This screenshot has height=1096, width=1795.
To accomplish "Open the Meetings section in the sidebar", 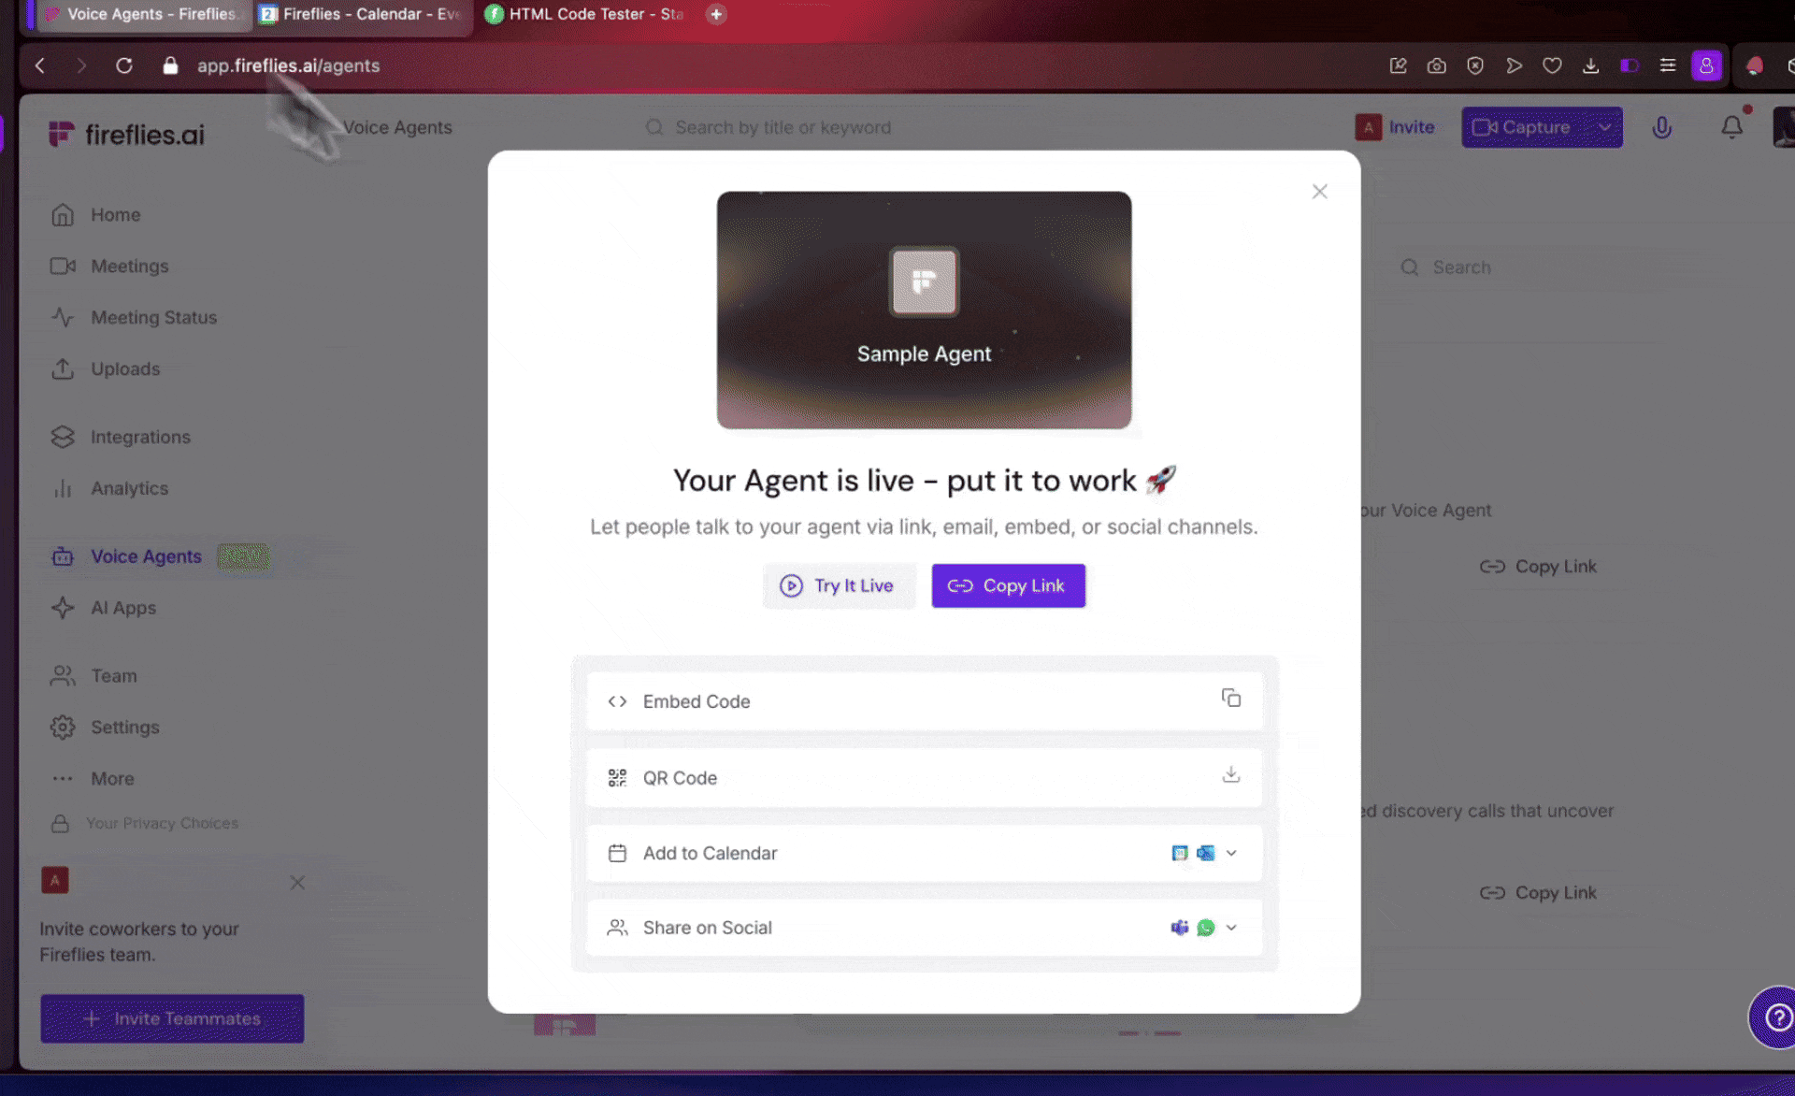I will [130, 266].
